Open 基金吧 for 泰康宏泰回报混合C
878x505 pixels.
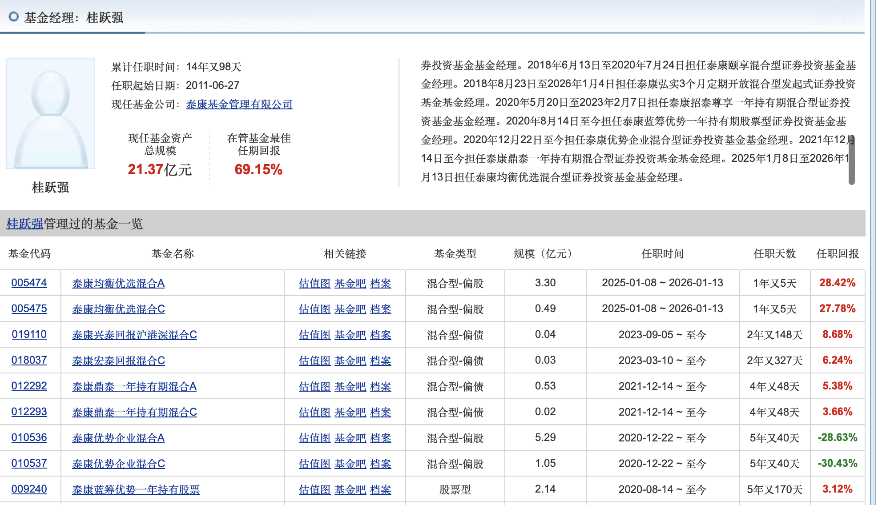(x=350, y=361)
